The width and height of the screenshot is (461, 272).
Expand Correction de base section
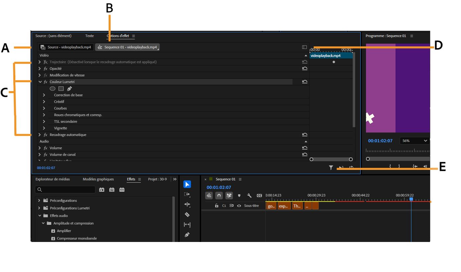44,95
